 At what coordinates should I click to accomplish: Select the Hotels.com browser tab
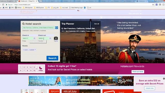(27, 1)
